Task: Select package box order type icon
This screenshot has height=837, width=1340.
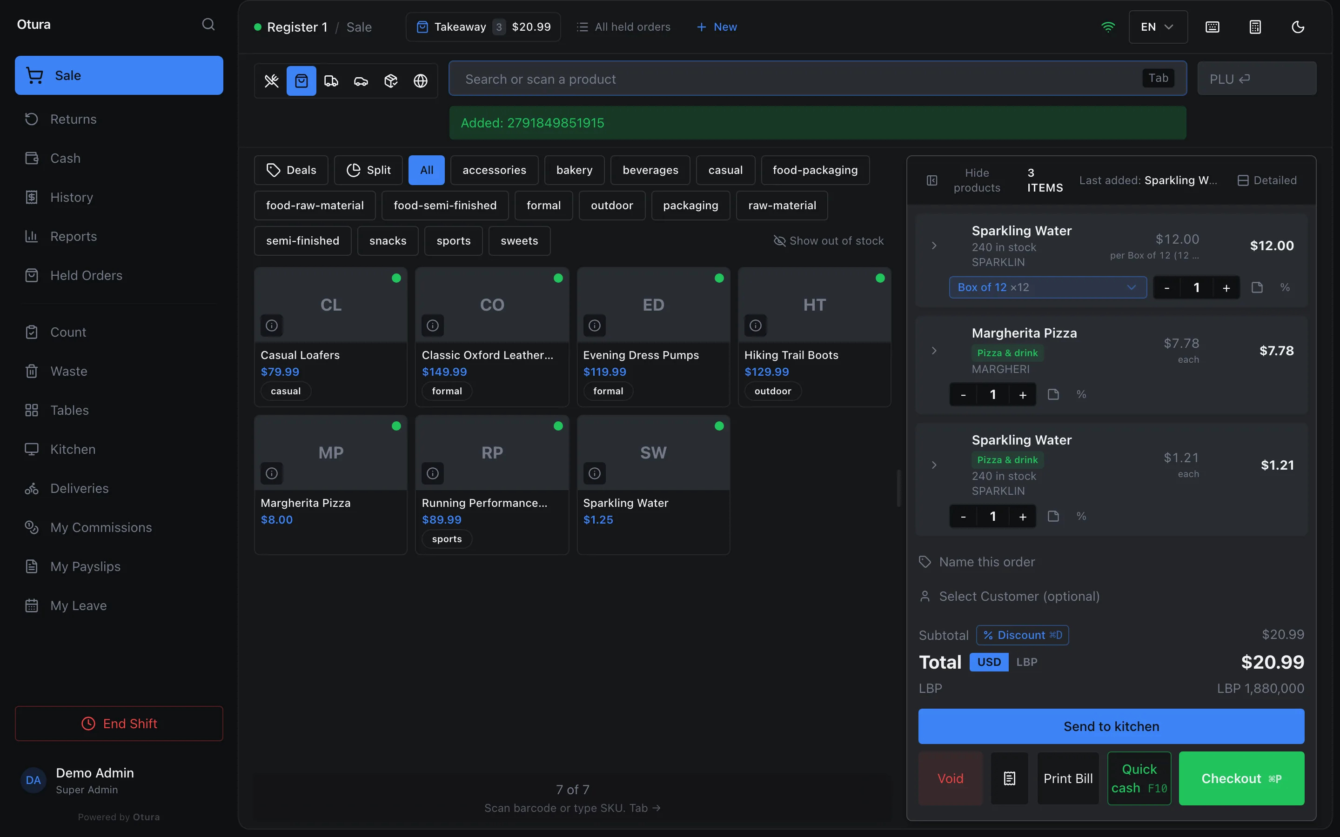Action: pos(391,81)
